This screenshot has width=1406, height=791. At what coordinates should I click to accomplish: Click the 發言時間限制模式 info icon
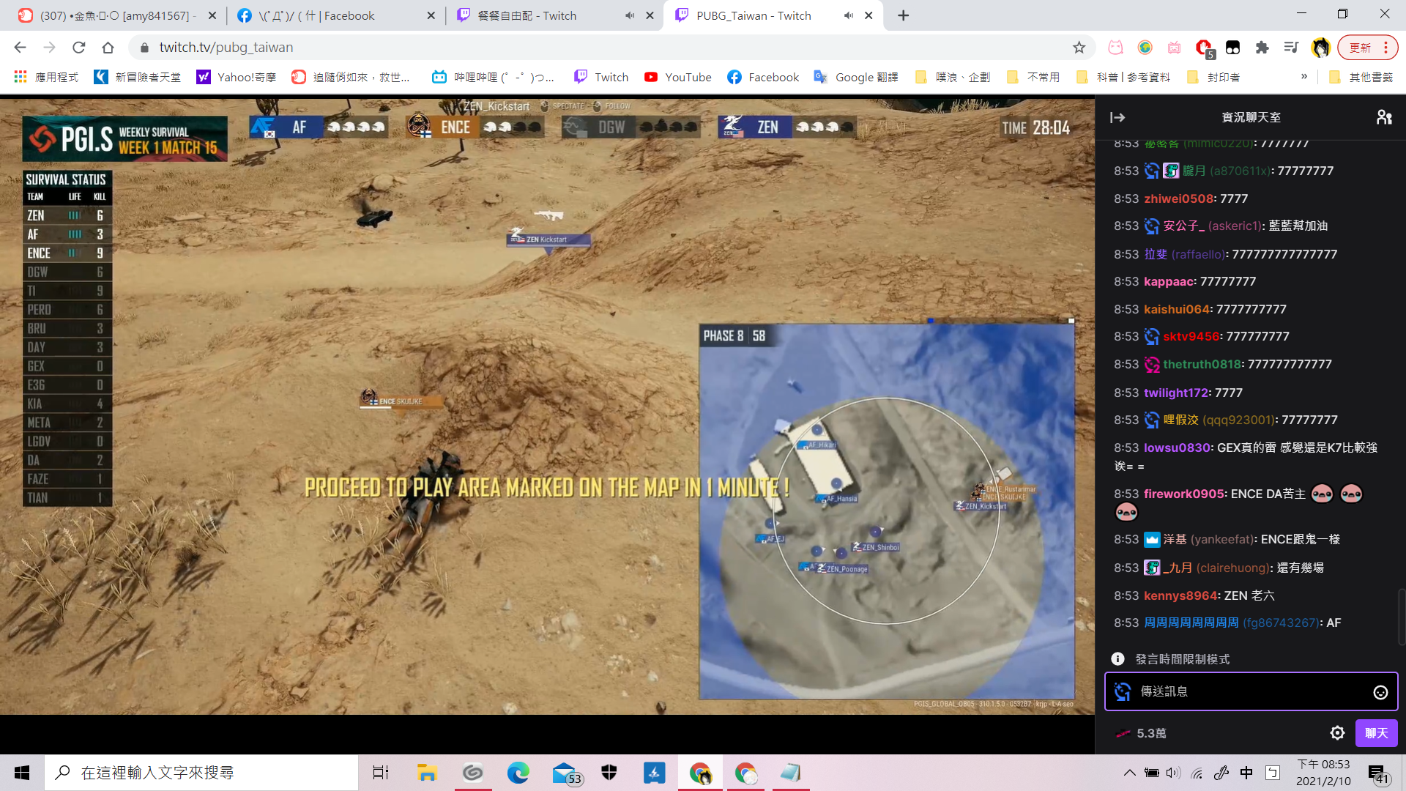[x=1117, y=659]
